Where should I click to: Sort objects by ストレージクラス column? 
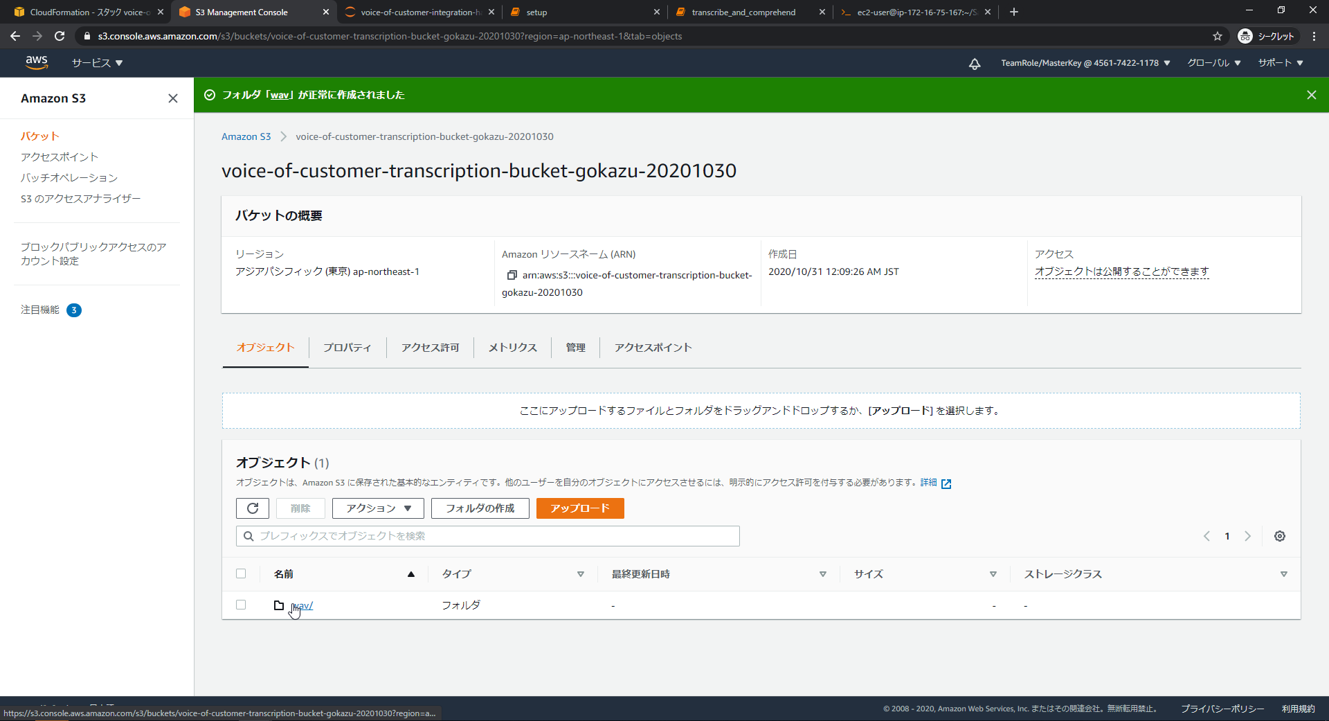pos(1156,574)
